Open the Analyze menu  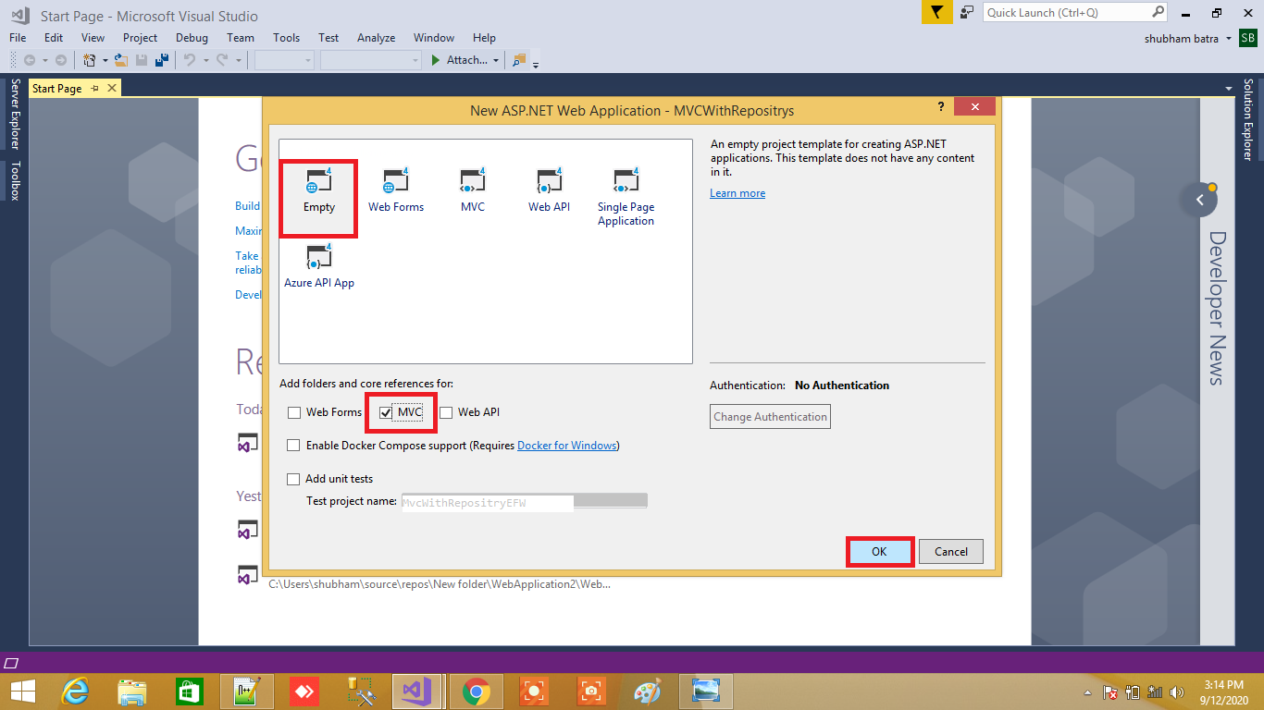point(376,38)
